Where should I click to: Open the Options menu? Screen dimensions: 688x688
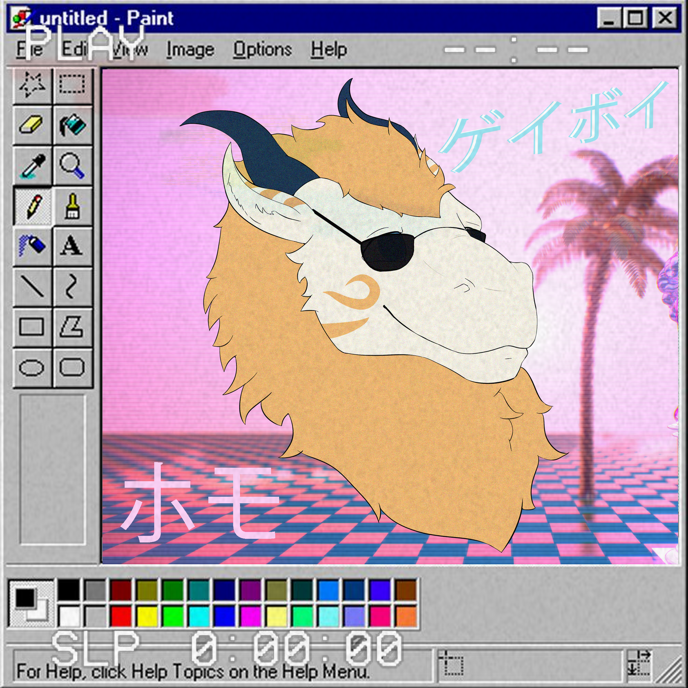(x=262, y=50)
